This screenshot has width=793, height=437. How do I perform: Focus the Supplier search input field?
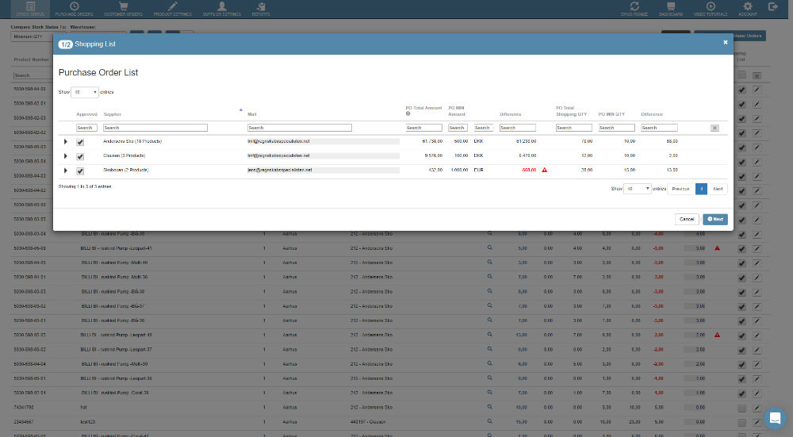point(155,128)
